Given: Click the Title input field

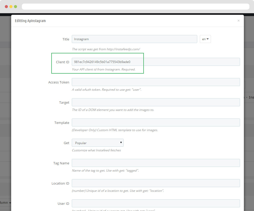Looking at the screenshot, I should click(135, 39).
